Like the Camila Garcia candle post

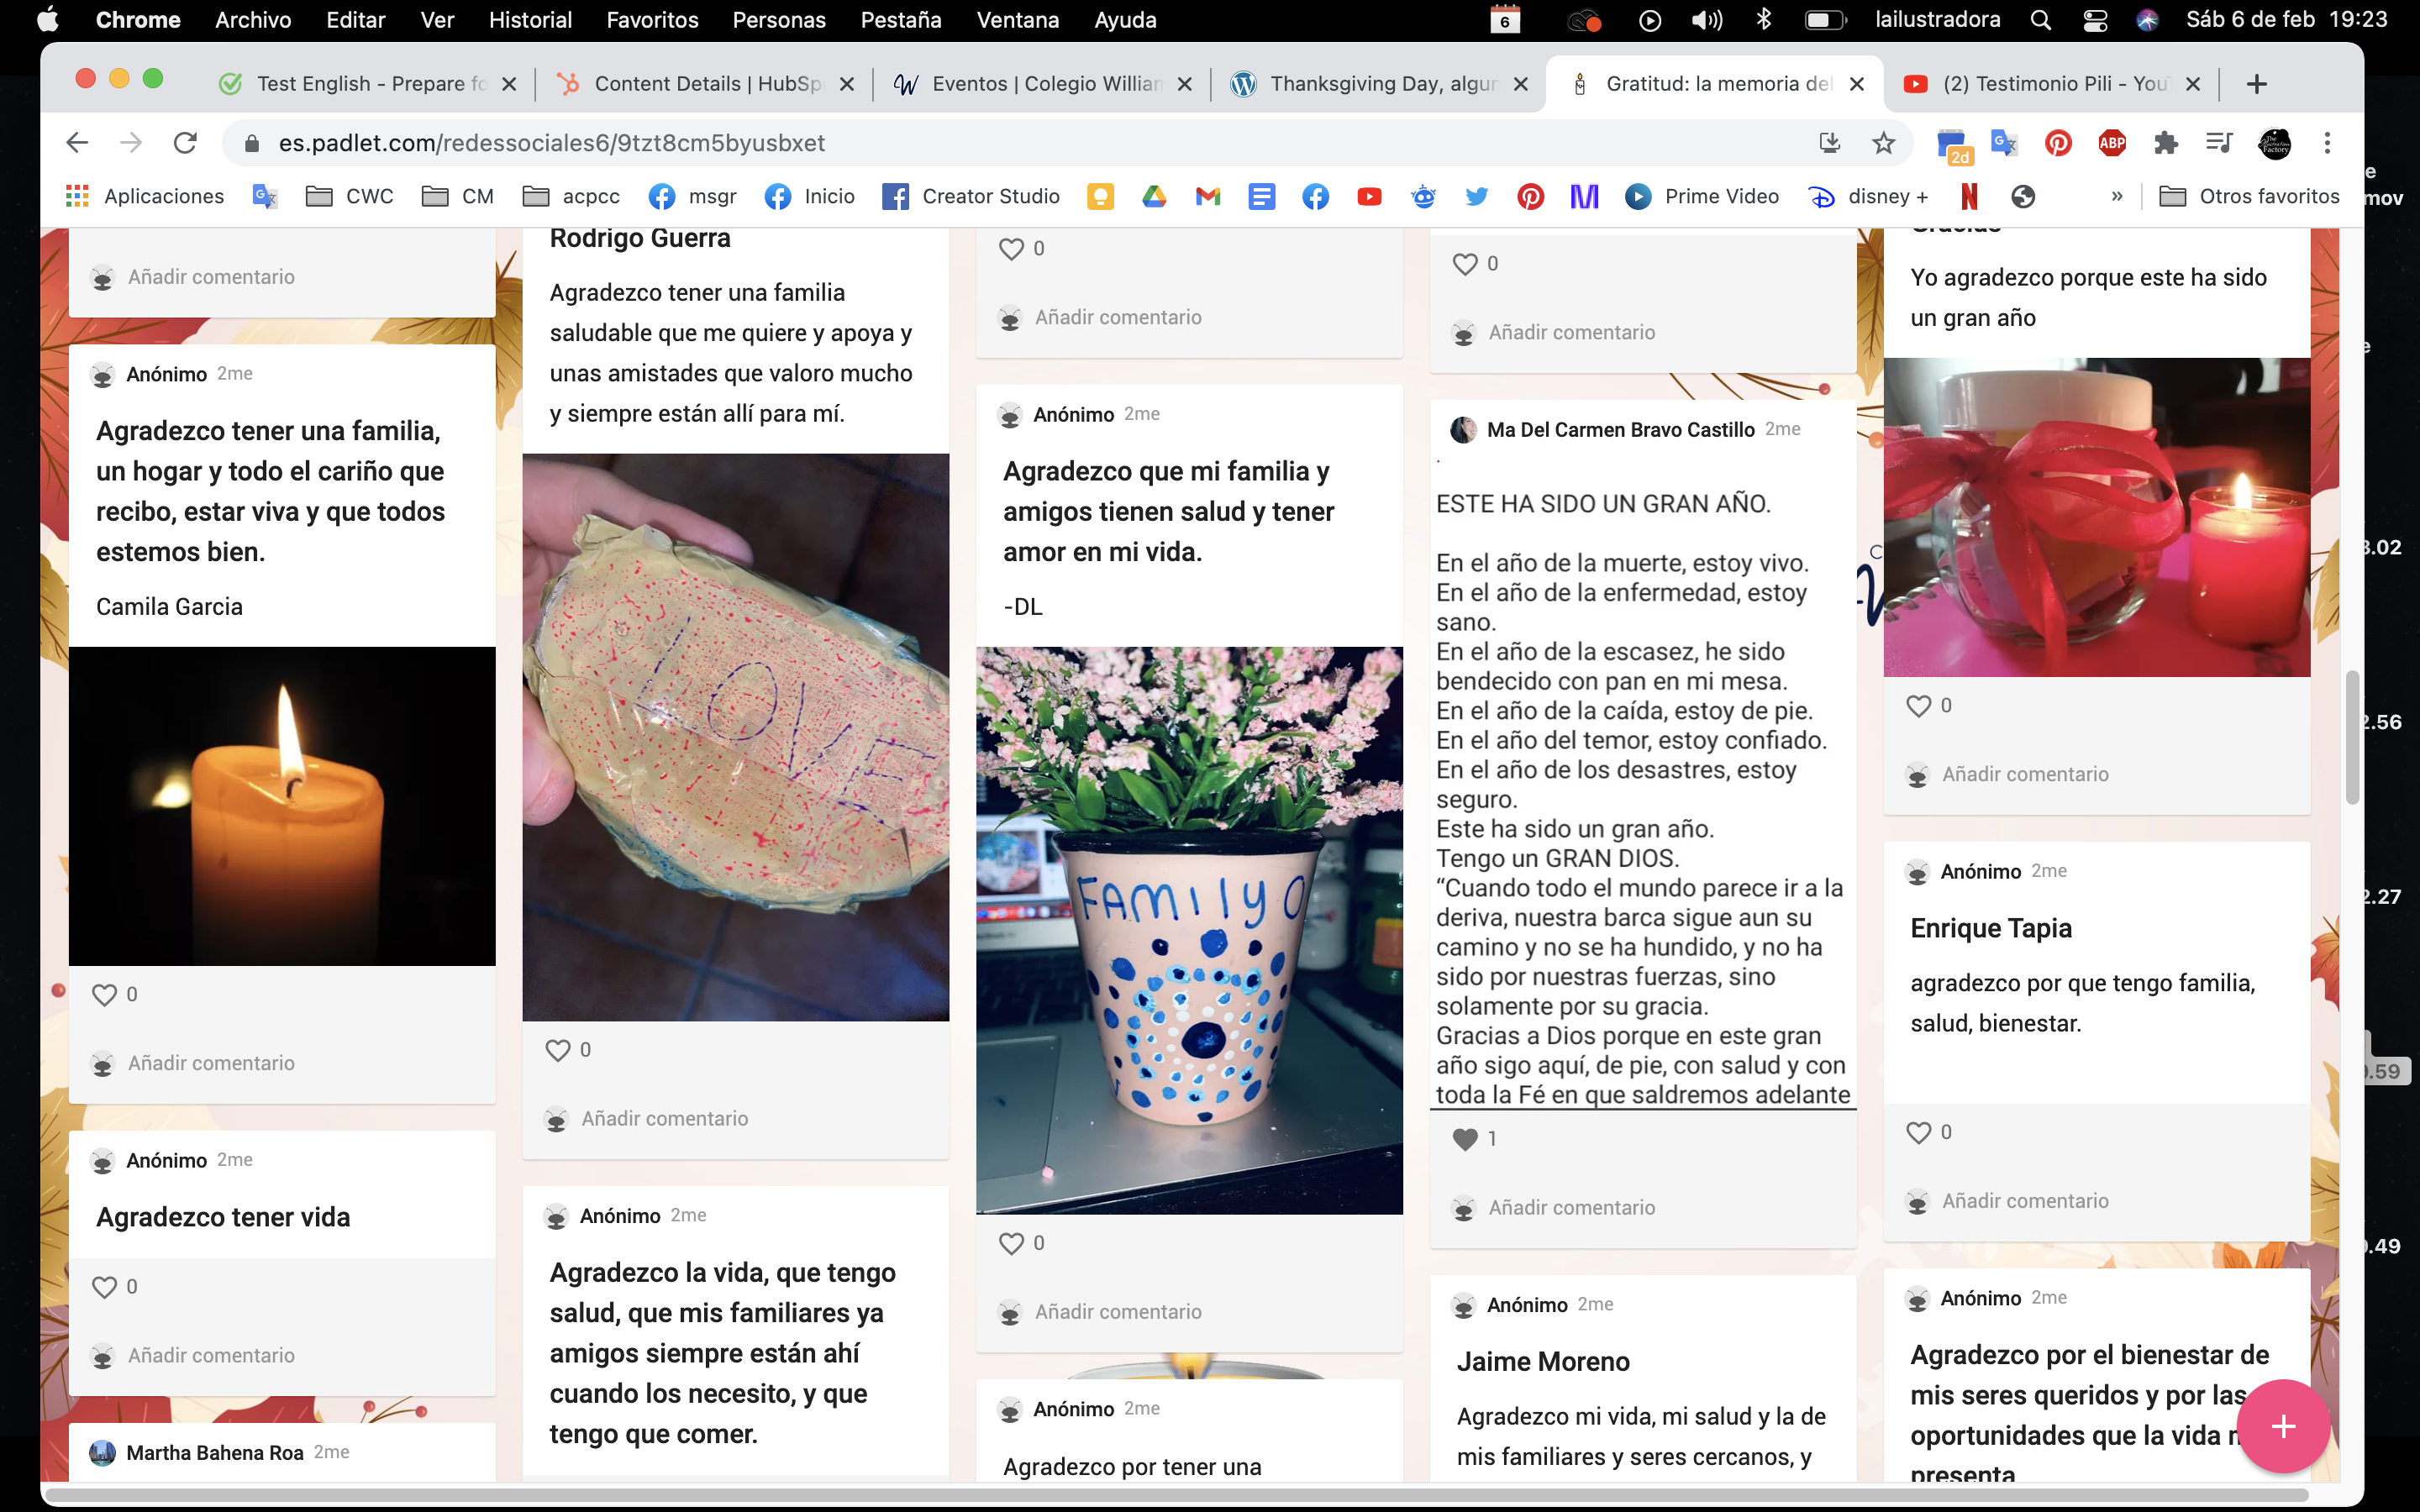104,995
